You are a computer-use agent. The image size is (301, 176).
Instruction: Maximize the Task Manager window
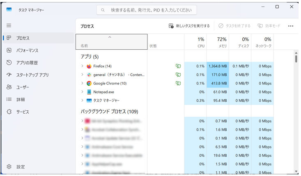tap(277, 7)
